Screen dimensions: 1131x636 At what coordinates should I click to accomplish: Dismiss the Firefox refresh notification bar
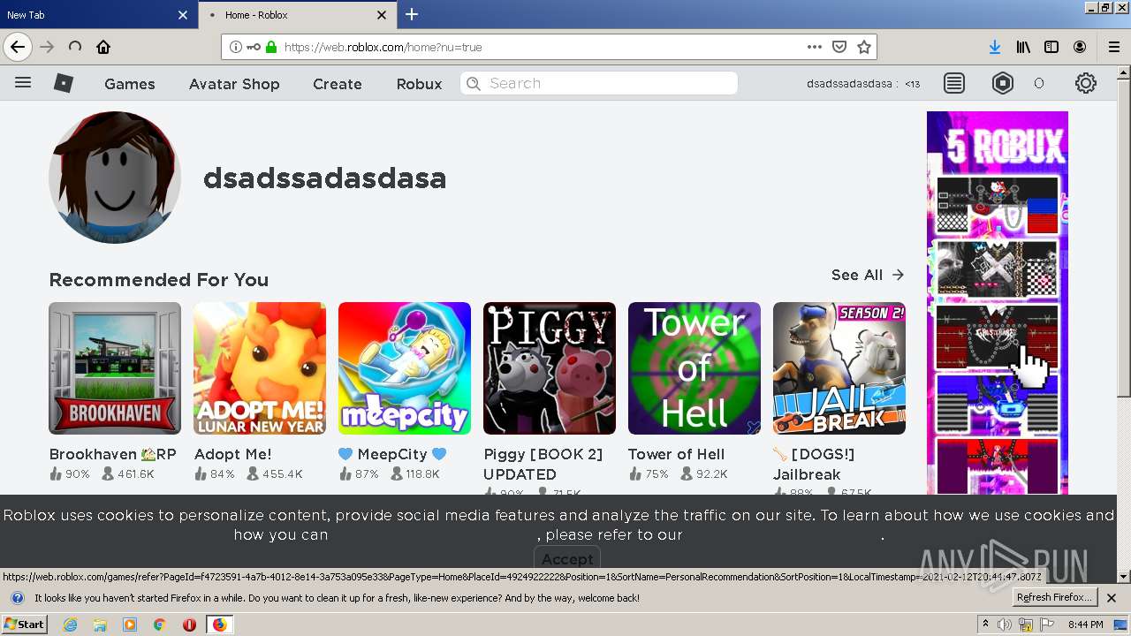coord(1112,598)
